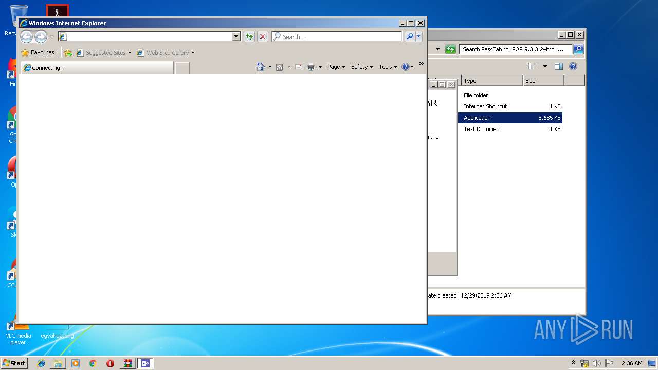Viewport: 658px width, 370px height.
Task: Launch Opera from taskbar
Action: (110, 363)
